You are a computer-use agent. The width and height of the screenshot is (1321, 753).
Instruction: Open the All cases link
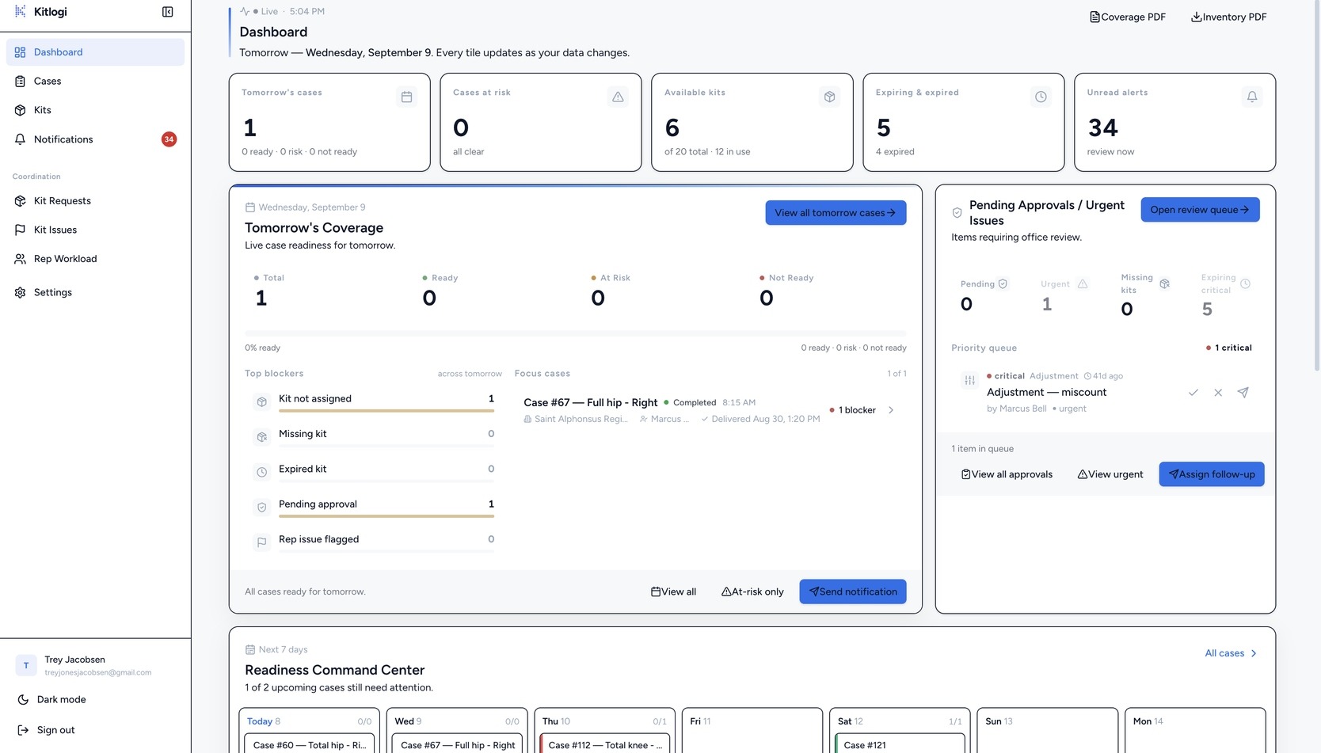(1231, 653)
